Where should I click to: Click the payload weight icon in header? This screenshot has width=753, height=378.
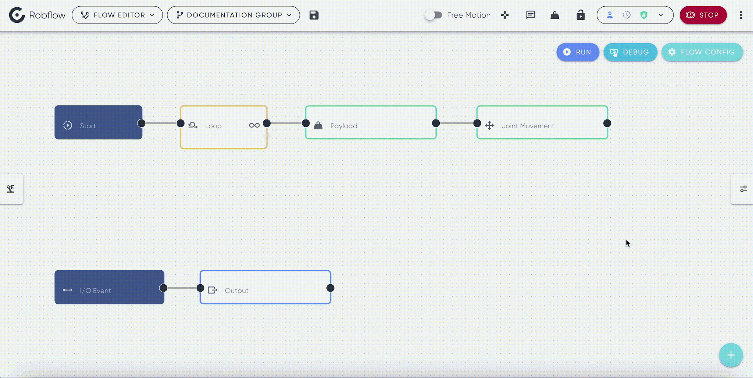click(x=555, y=15)
